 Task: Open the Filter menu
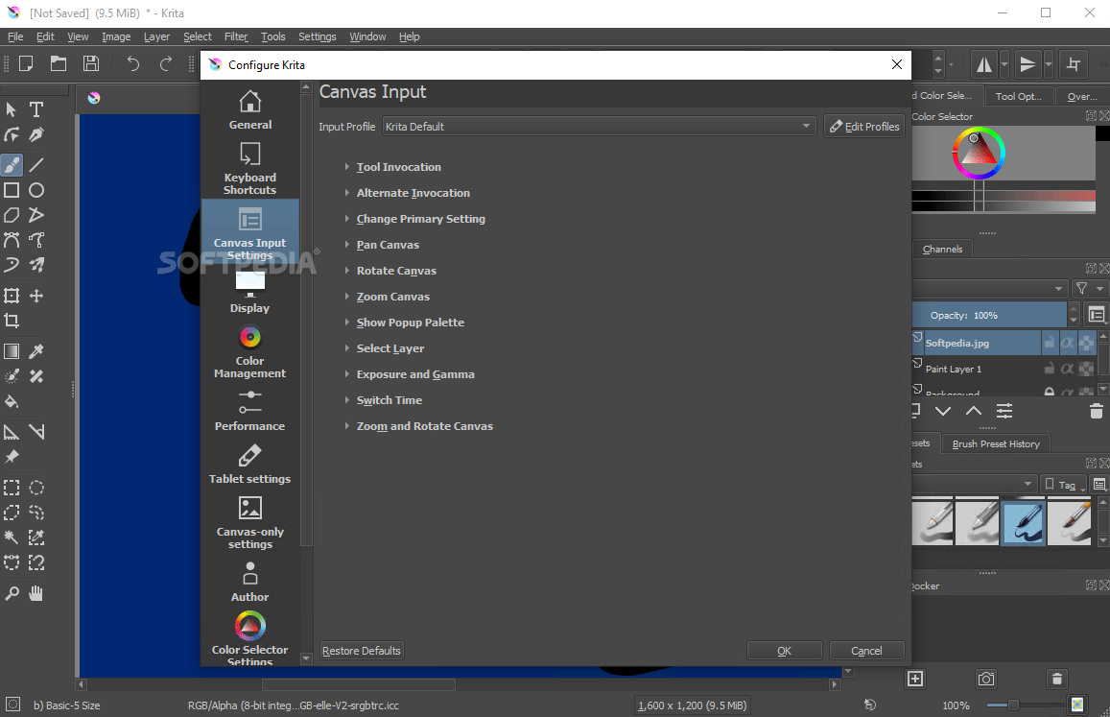[x=236, y=36]
